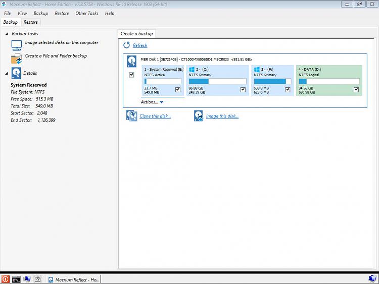Click the 'End Sector: 1,126,399' line
The image size is (379, 284).
33,120
